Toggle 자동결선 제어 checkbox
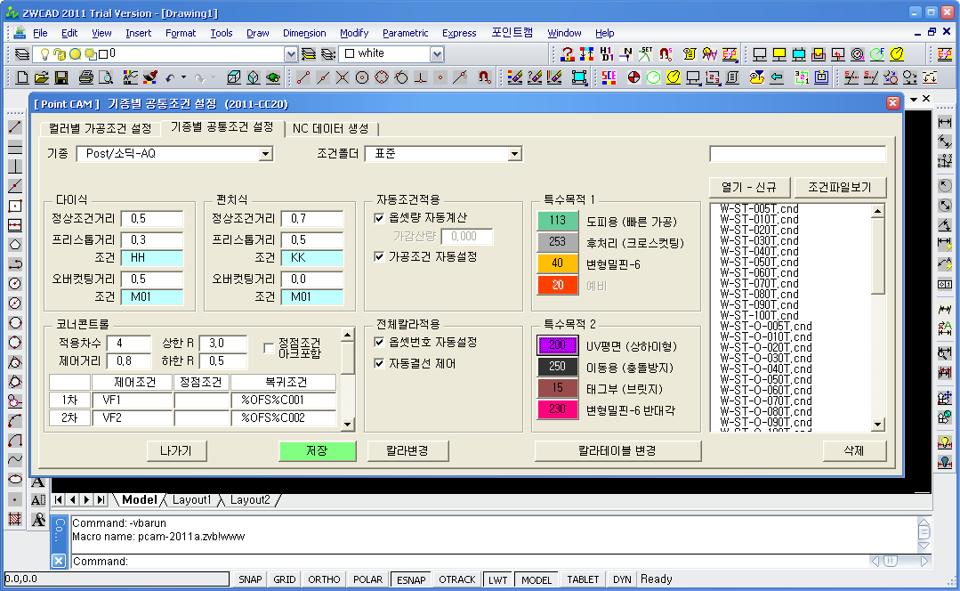 point(379,364)
